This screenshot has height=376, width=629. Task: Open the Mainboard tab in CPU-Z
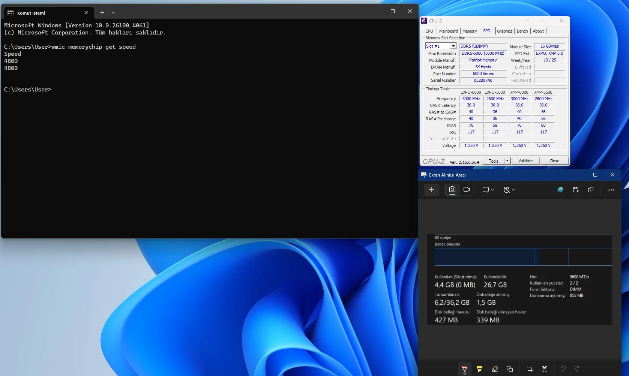tap(449, 31)
